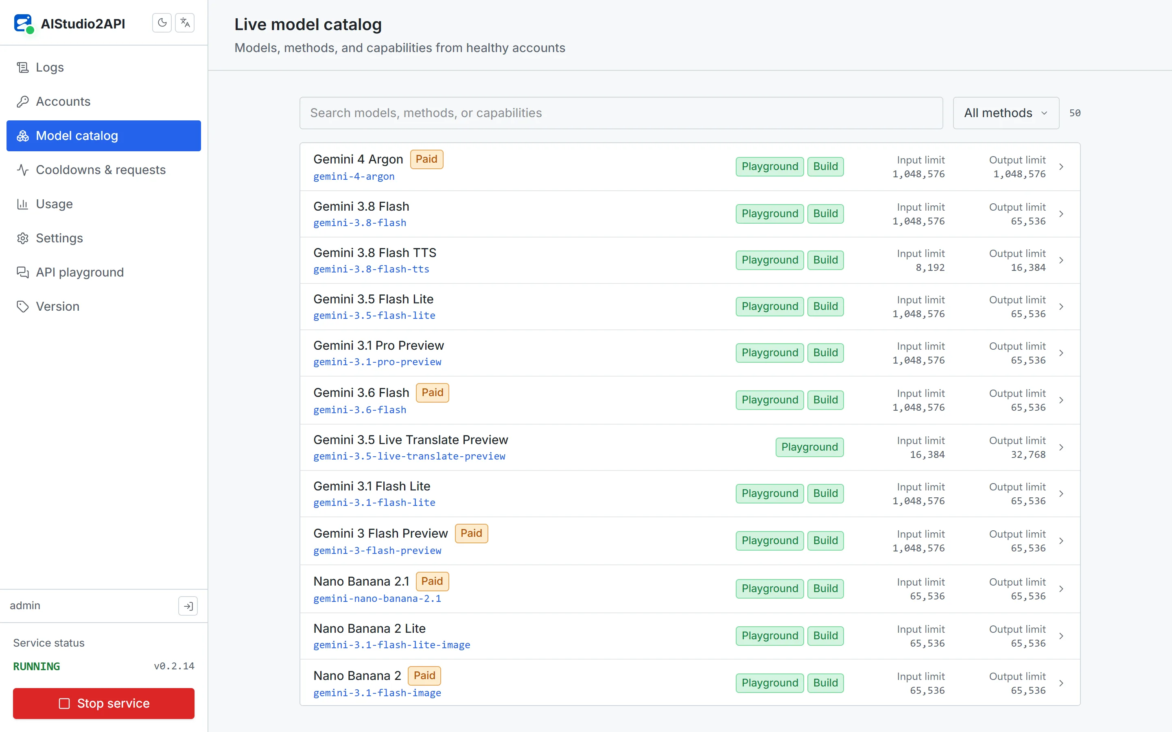Click the Settings gear icon

(23, 238)
